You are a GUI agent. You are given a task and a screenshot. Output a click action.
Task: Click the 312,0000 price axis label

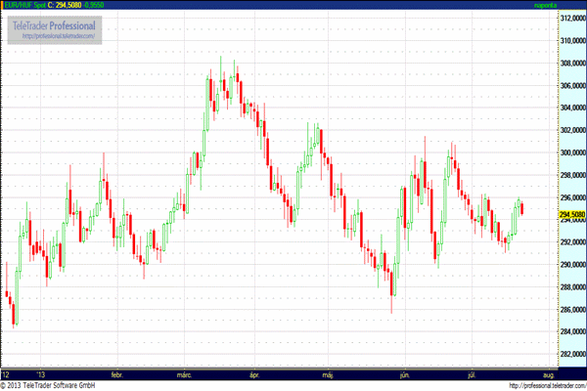(571, 18)
